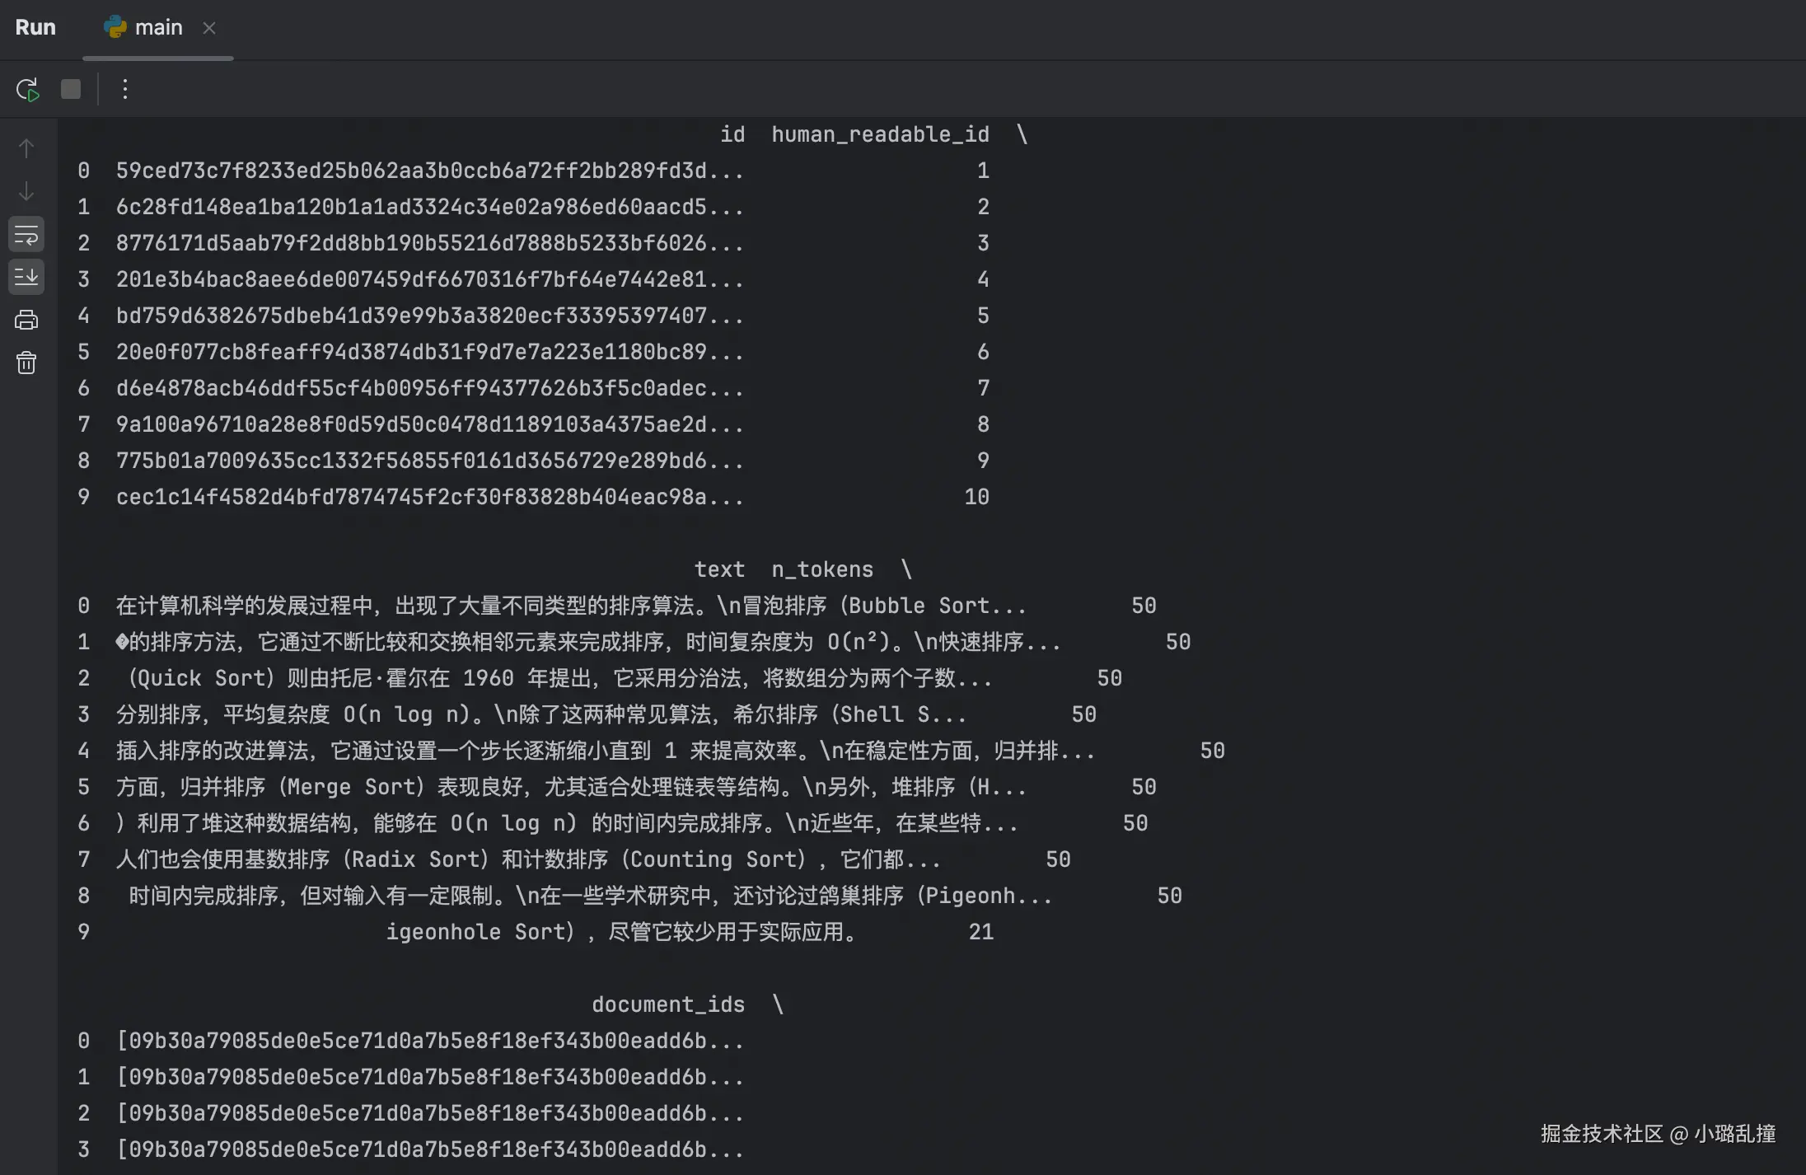Toggle scroll to end of output

click(x=26, y=277)
